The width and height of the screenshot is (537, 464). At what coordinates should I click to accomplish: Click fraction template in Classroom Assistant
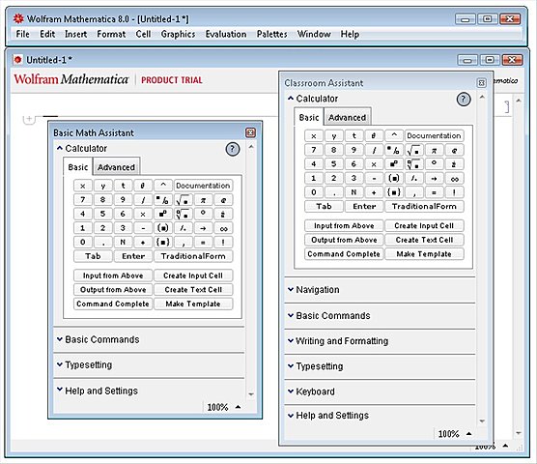(394, 150)
